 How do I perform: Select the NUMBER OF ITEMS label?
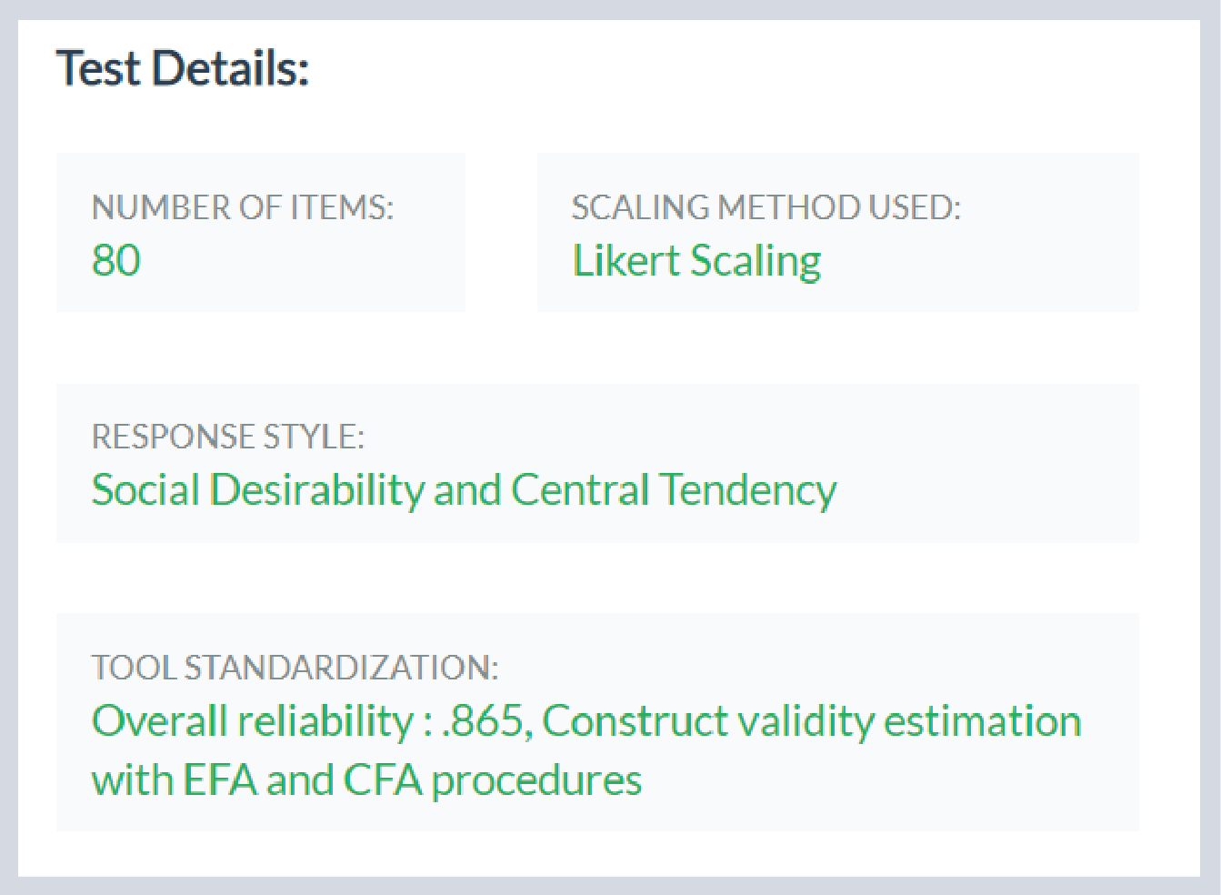(x=243, y=208)
